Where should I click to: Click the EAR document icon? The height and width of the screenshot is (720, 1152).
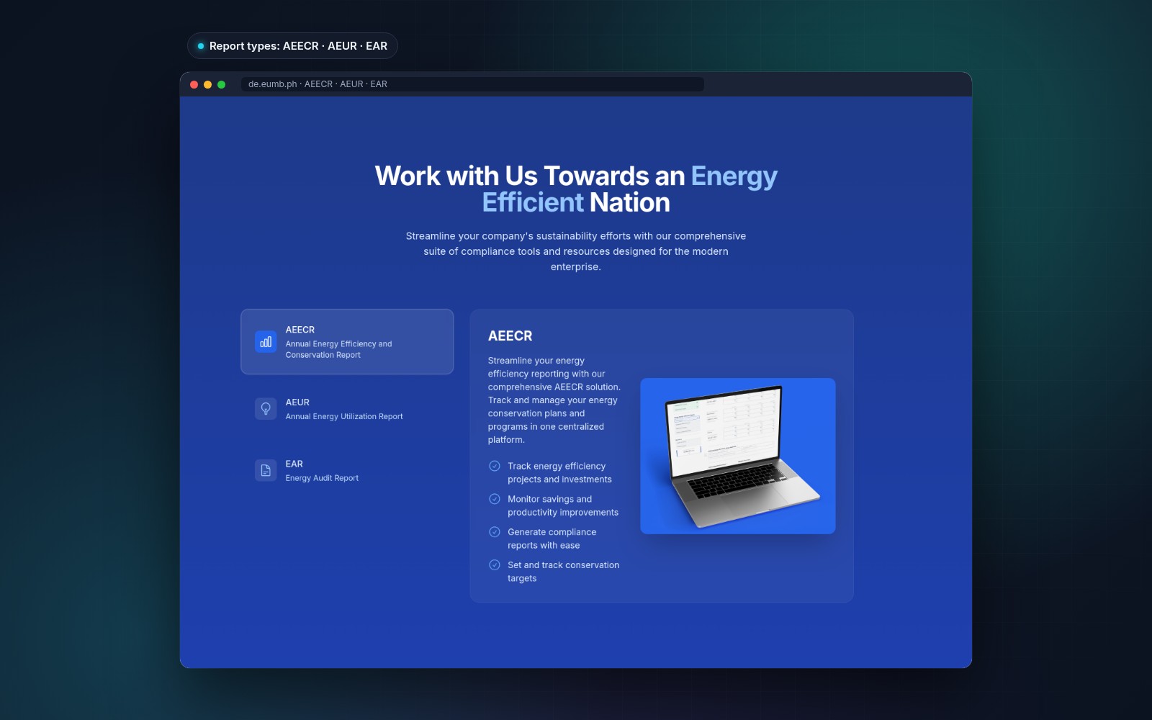266,470
